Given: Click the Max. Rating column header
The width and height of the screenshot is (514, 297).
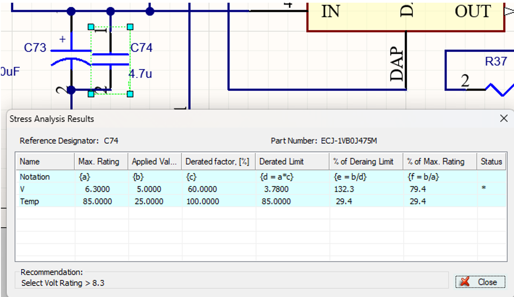Looking at the screenshot, I should point(101,162).
